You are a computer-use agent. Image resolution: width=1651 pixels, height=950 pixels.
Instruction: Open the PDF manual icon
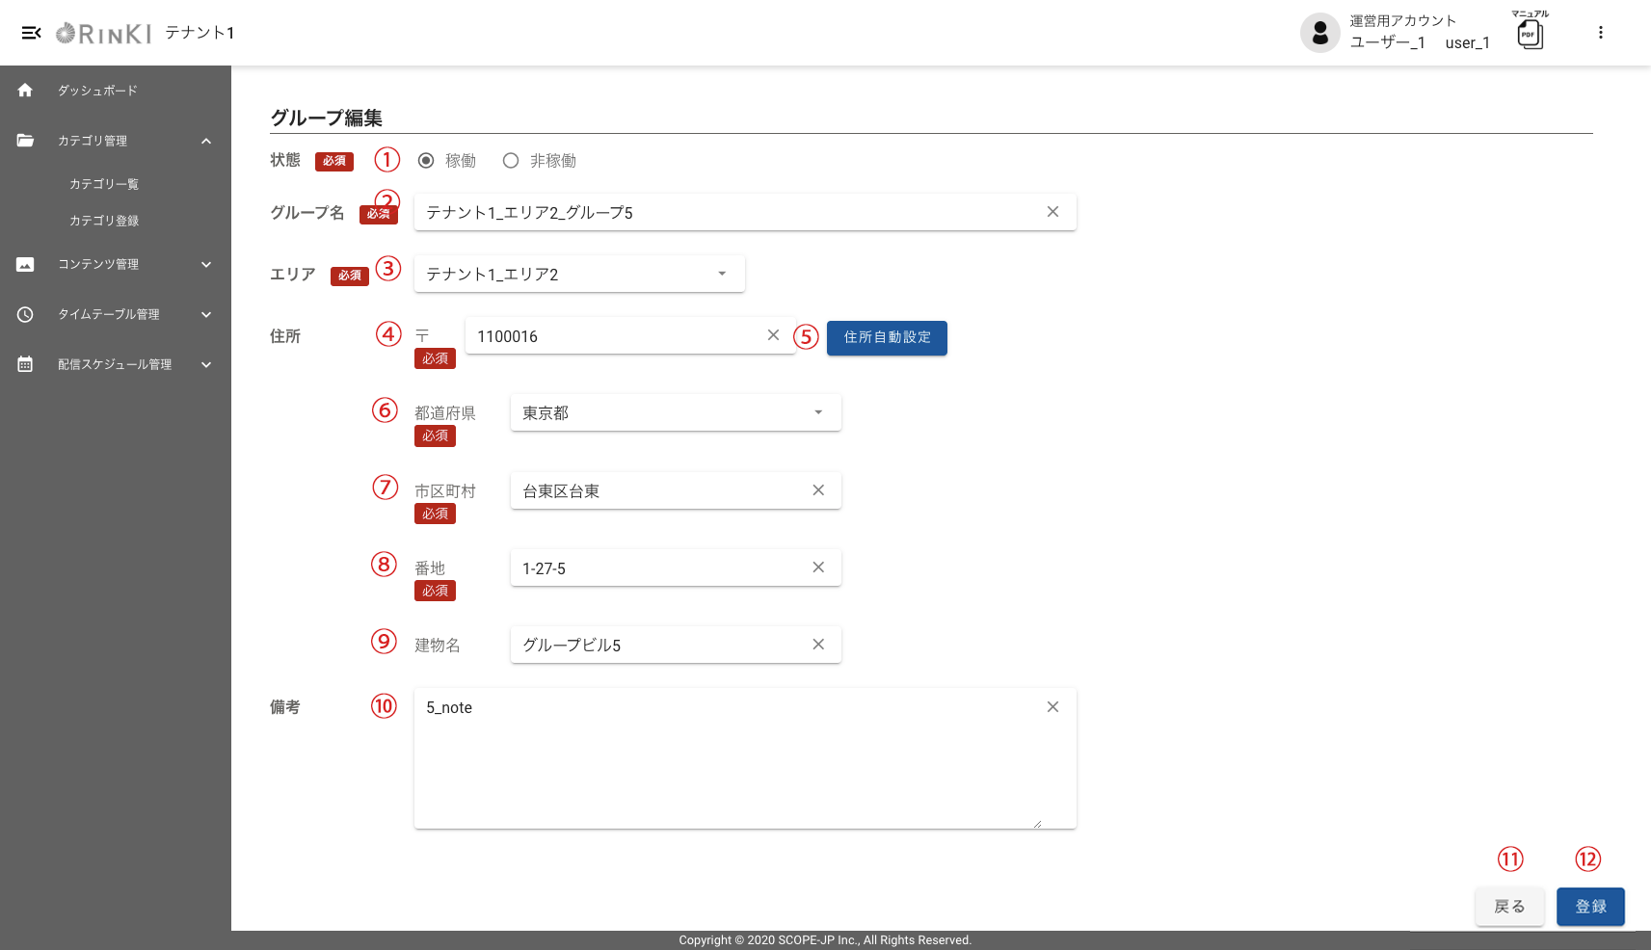[x=1530, y=35]
